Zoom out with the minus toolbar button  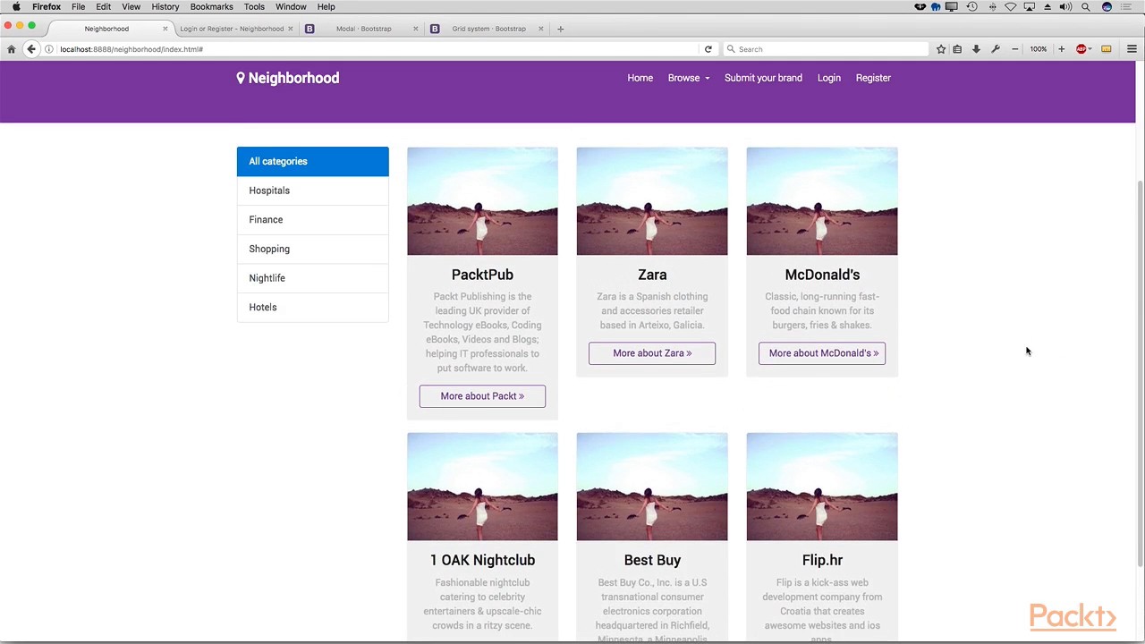pyautogui.click(x=1014, y=49)
